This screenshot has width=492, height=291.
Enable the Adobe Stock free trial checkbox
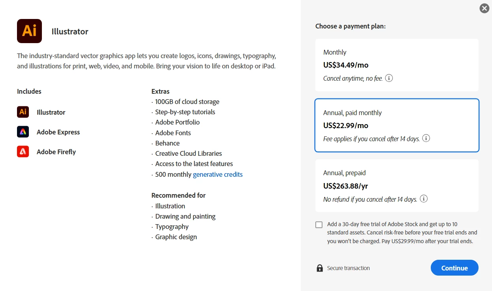319,225
